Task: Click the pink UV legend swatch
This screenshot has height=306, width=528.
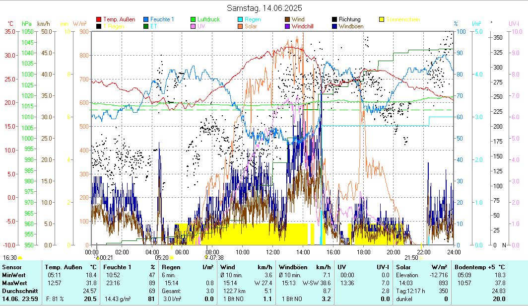Action: click(x=194, y=26)
